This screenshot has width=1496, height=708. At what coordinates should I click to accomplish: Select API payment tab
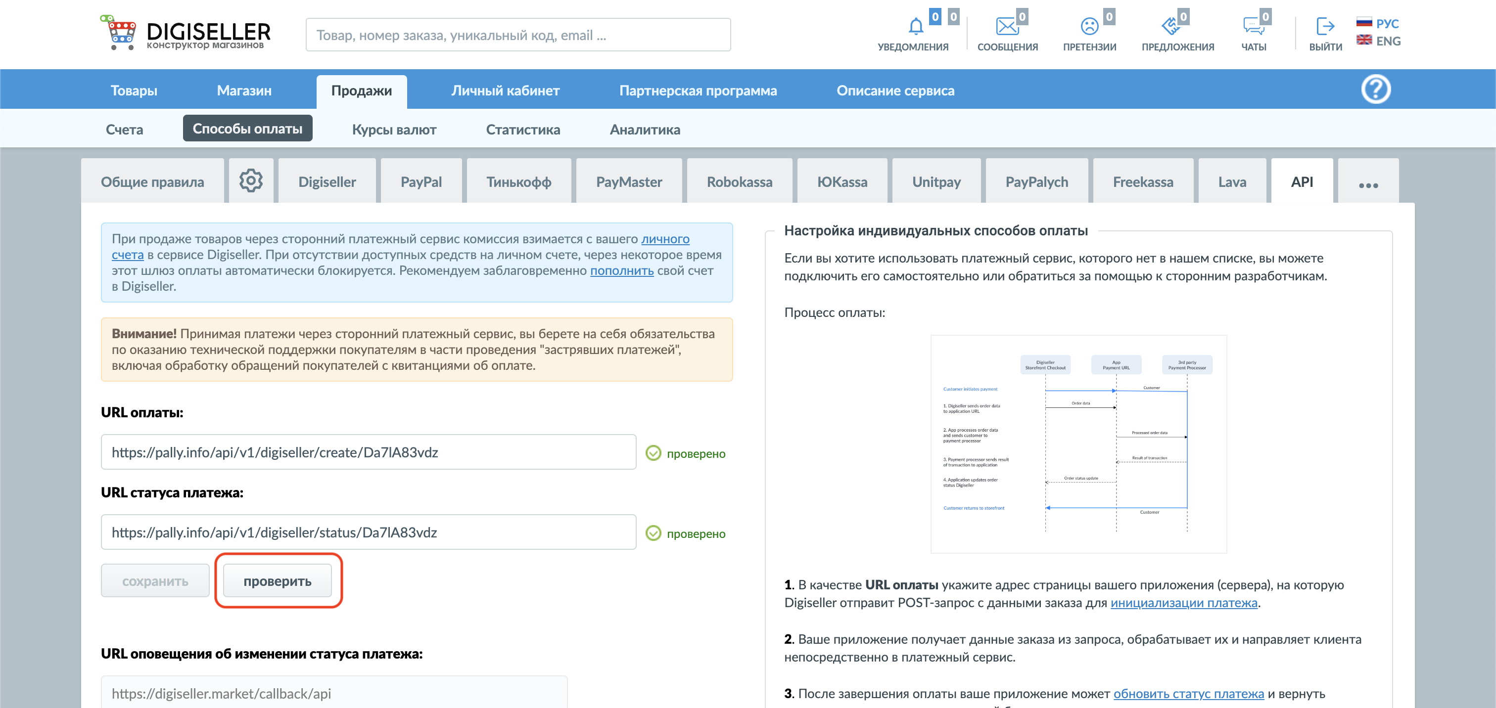[1302, 181]
